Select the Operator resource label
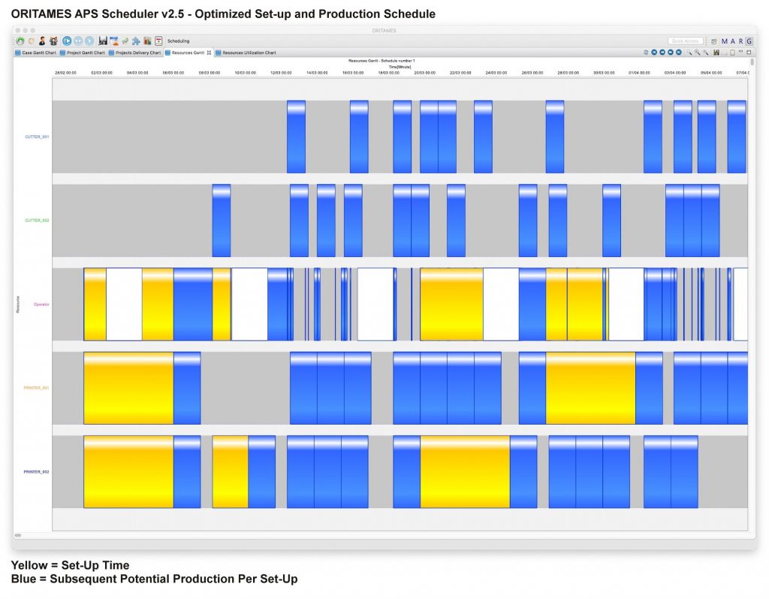The image size is (769, 599). pos(41,304)
